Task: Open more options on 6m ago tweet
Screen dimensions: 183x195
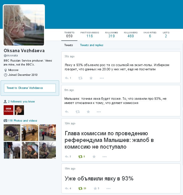Action: tap(99, 112)
